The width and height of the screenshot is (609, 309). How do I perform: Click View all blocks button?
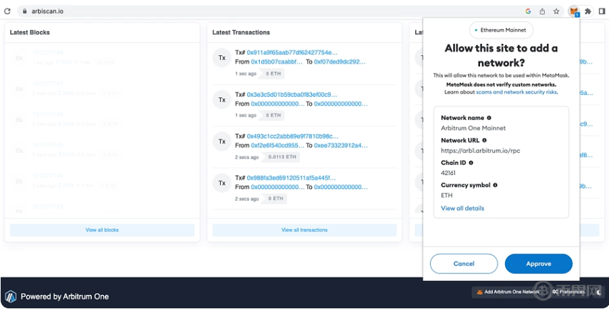(x=102, y=230)
